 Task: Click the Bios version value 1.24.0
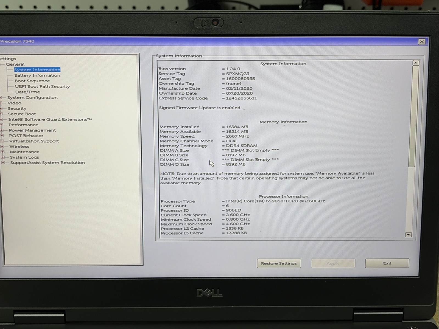click(233, 69)
